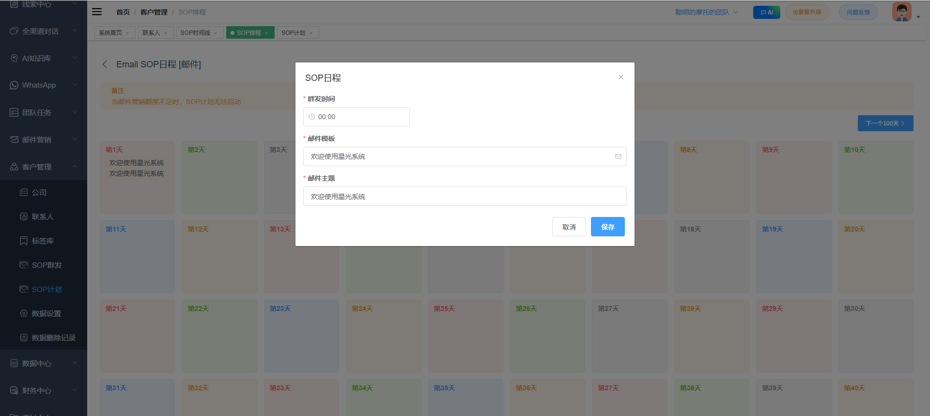Open 公司 in the sidebar
Screen dimensions: 930x416
tap(44, 192)
